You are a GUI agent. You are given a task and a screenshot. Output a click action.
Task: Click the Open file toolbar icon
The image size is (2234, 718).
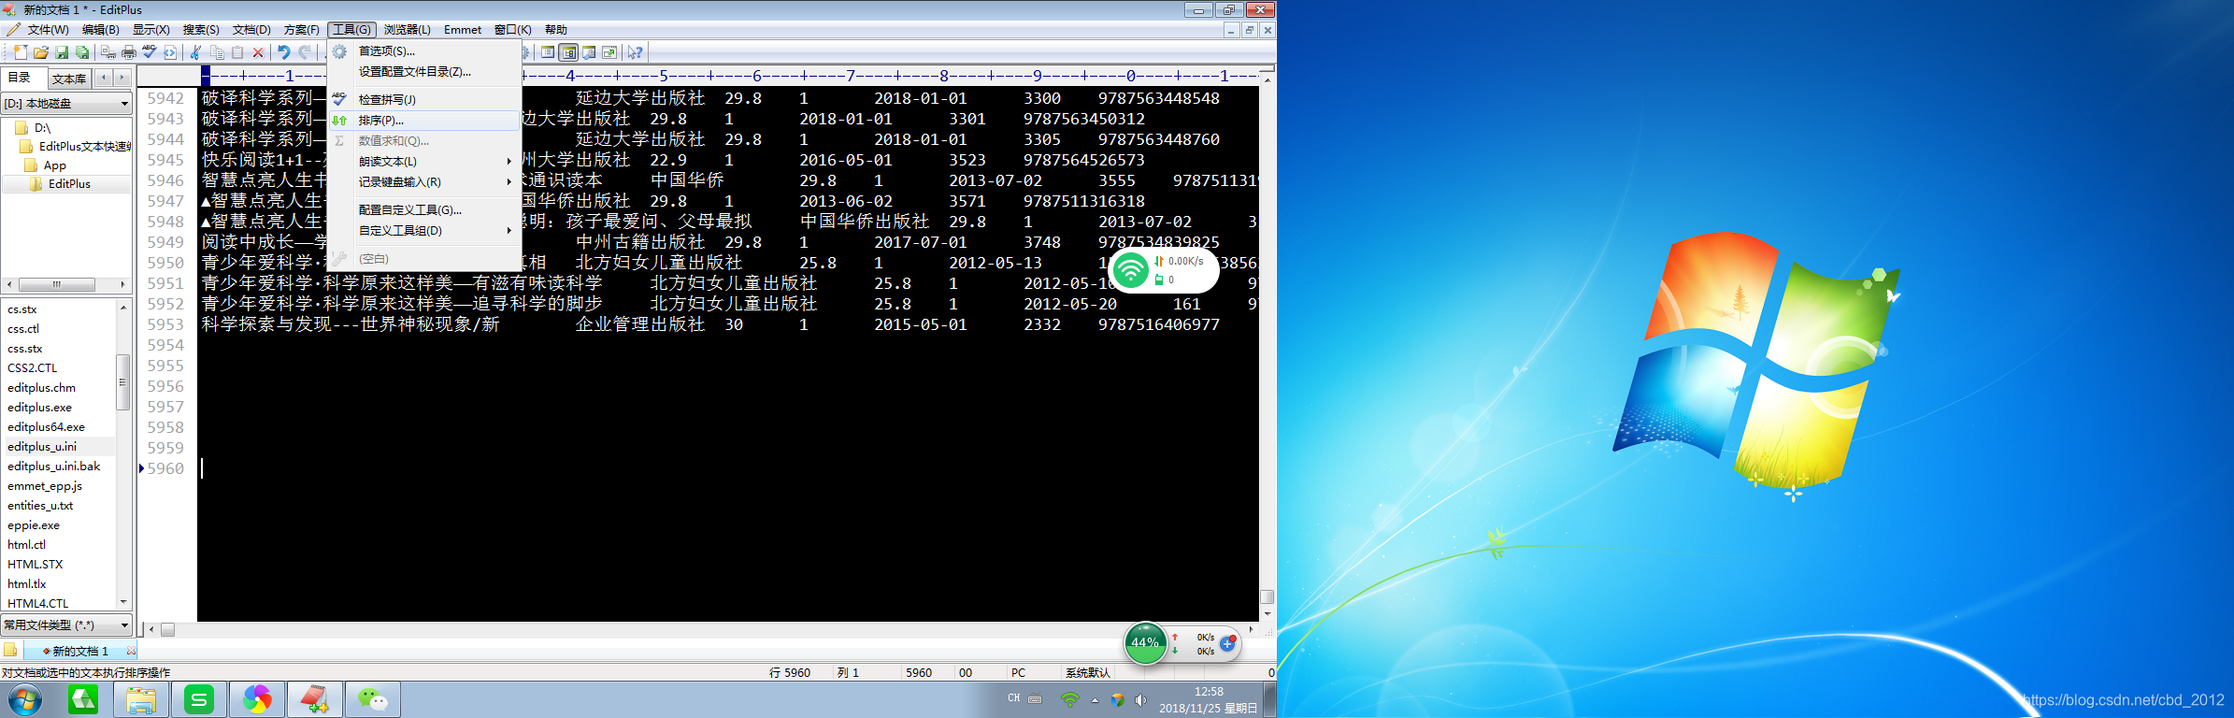click(x=41, y=52)
